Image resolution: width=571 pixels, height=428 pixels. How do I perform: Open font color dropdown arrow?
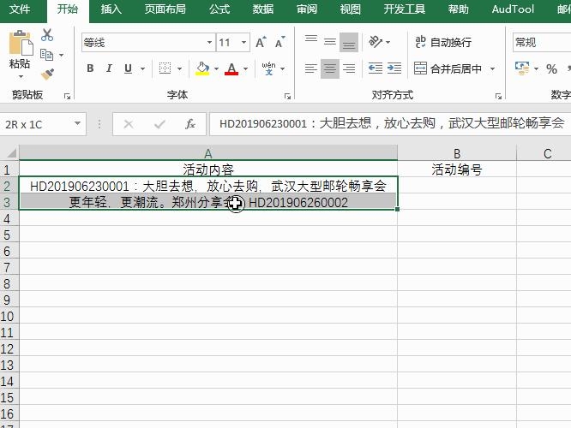[246, 68]
